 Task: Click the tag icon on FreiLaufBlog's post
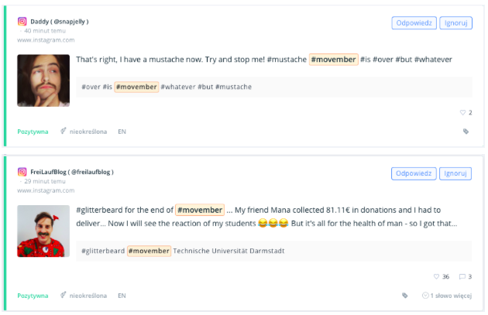(x=404, y=296)
